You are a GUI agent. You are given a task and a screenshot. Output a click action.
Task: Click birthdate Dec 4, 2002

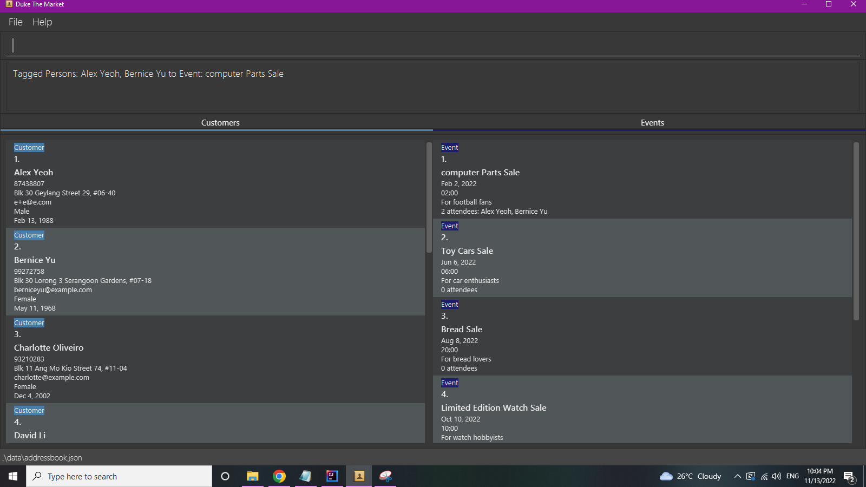(x=32, y=396)
